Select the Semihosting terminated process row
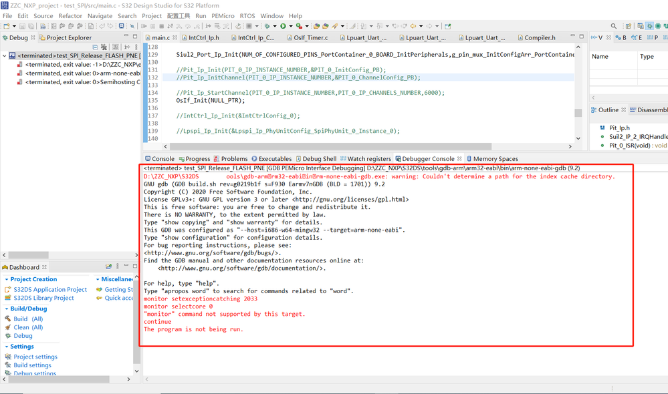Screen dimensions: 668x394 tap(79, 82)
